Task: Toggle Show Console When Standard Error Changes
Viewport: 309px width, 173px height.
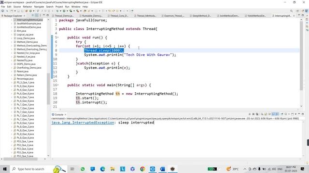Action: [277, 114]
